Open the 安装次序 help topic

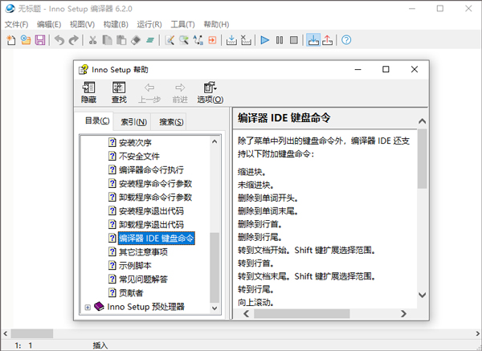point(135,143)
